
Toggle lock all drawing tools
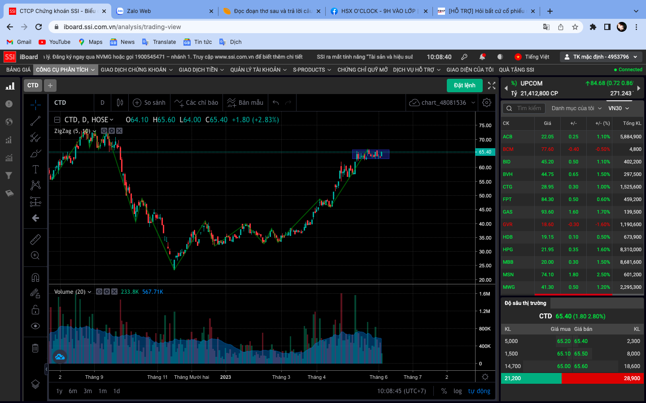tap(35, 310)
